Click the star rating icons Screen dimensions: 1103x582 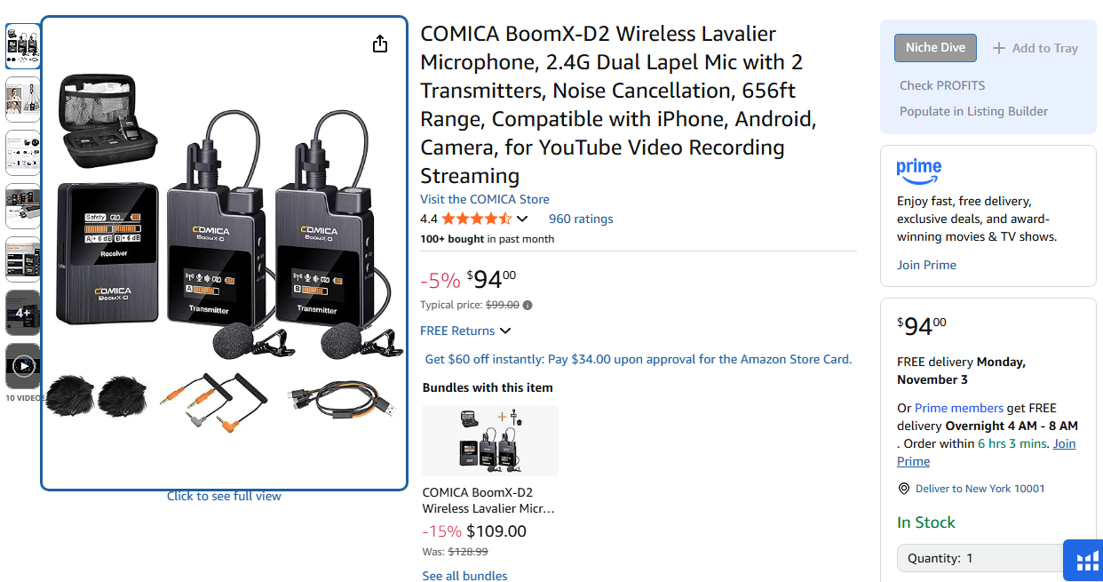(476, 219)
